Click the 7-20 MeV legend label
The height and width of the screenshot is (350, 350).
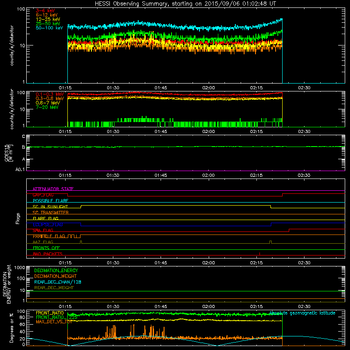click(x=47, y=107)
